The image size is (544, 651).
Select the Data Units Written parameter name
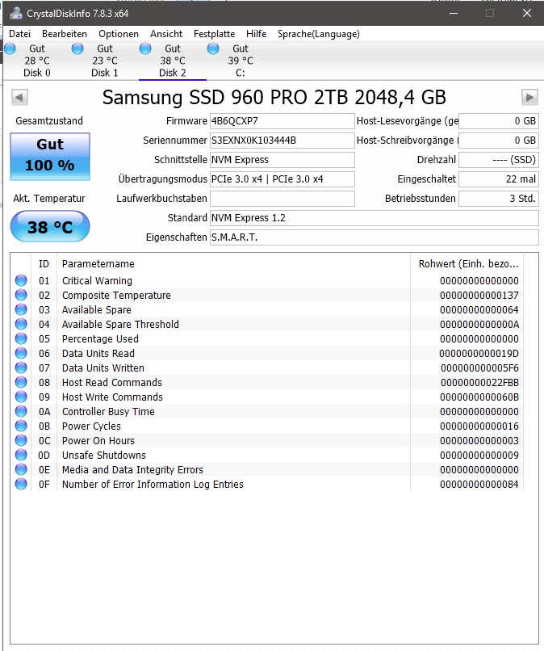click(103, 368)
